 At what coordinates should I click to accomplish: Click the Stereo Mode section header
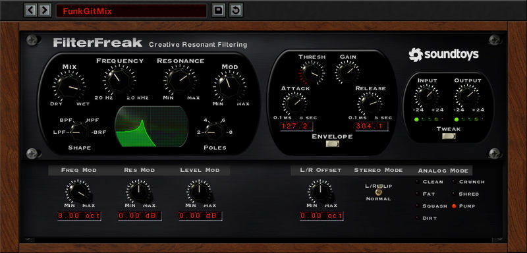pyautogui.click(x=378, y=170)
